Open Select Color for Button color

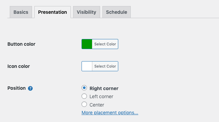click(105, 44)
